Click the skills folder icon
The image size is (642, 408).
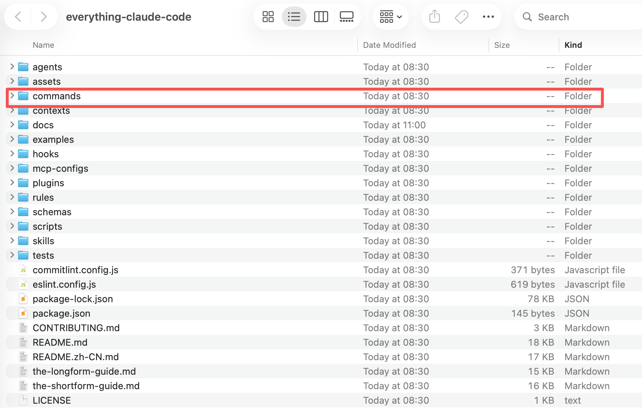click(23, 241)
